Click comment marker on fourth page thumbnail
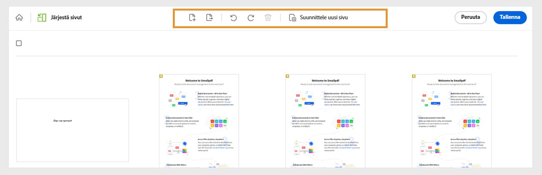This screenshot has height=175, width=542. point(414,76)
